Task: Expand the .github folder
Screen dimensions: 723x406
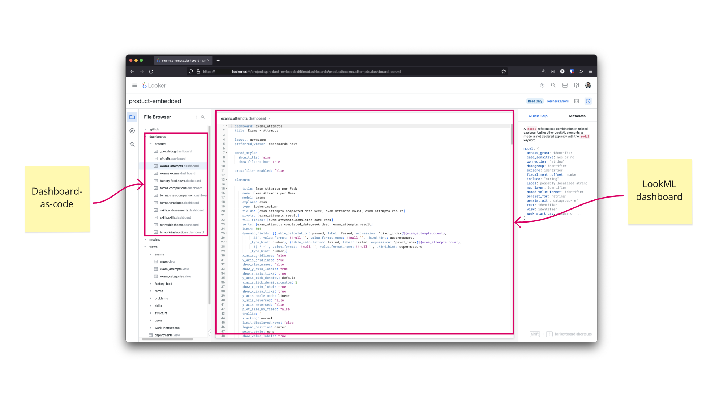Action: [x=145, y=129]
